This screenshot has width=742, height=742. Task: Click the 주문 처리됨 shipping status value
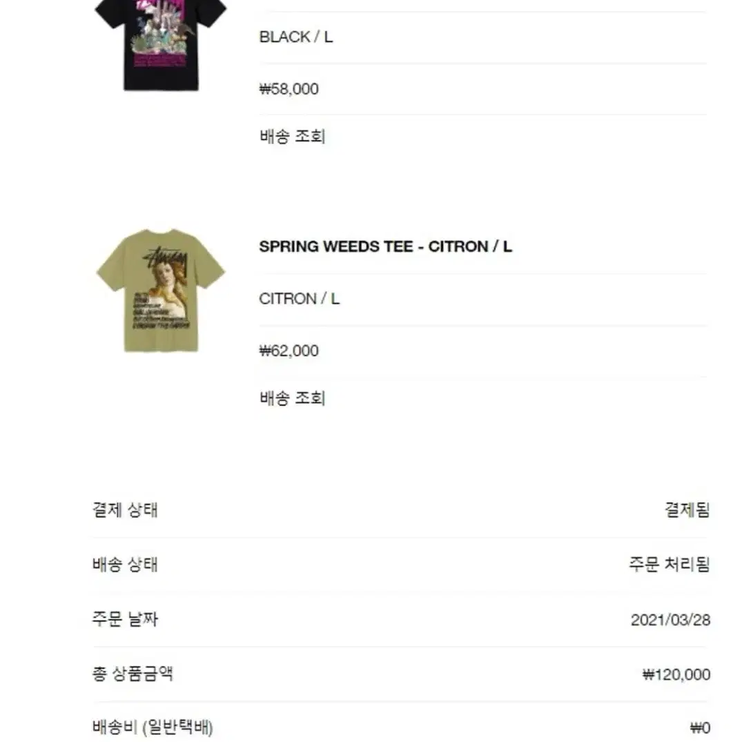click(669, 564)
